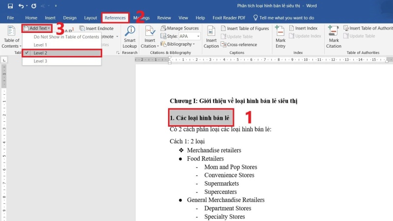Open the Help tab
393x221 pixels.
coord(200,18)
